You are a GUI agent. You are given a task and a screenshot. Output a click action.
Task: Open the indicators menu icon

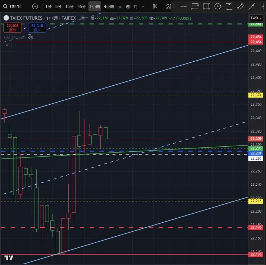tap(169, 6)
